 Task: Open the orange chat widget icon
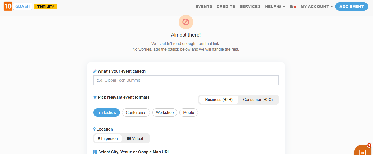[x=363, y=151]
